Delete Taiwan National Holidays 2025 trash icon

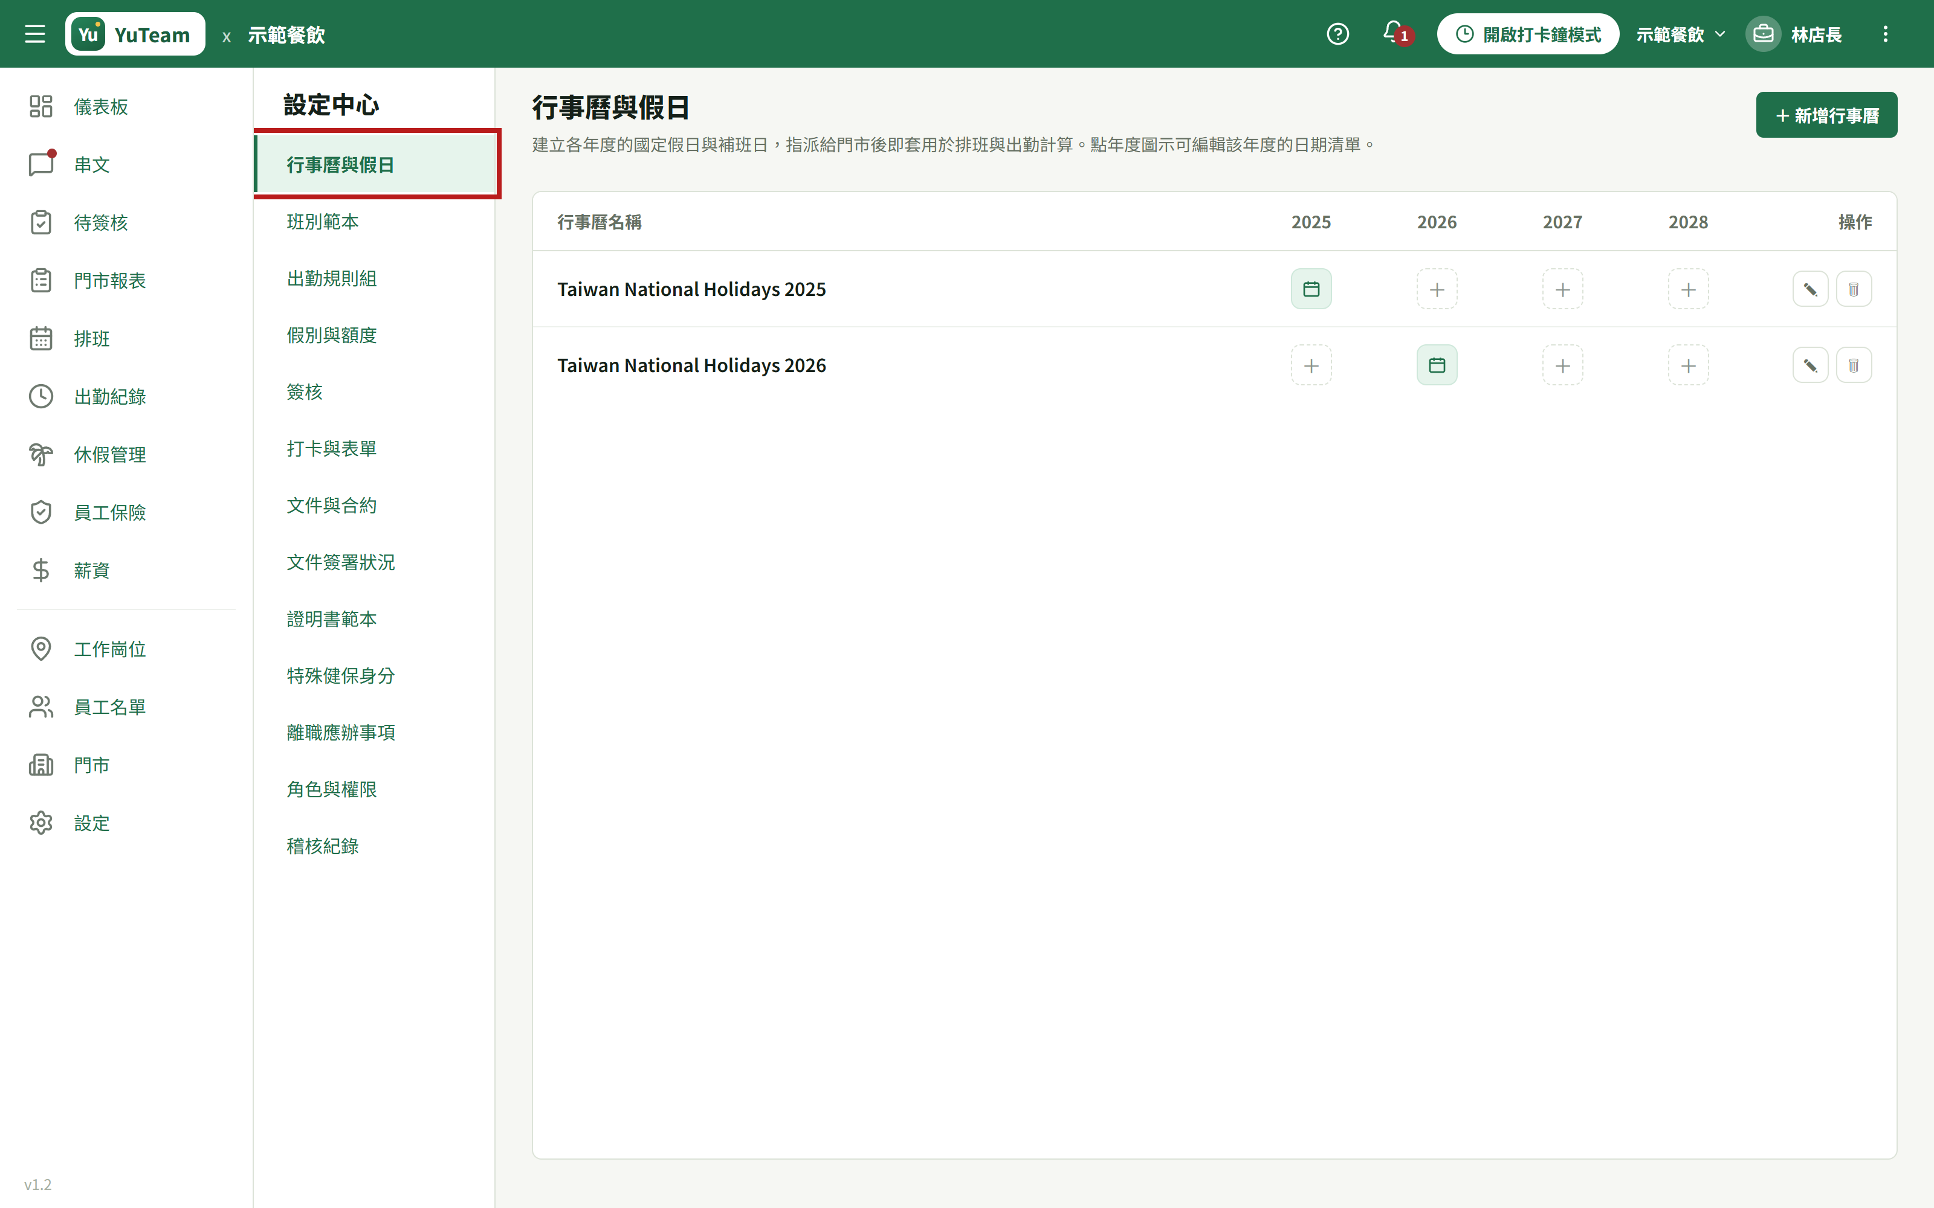tap(1854, 289)
